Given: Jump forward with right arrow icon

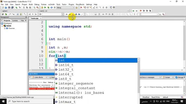Looking at the screenshot, I should pyautogui.click(x=137, y=11).
